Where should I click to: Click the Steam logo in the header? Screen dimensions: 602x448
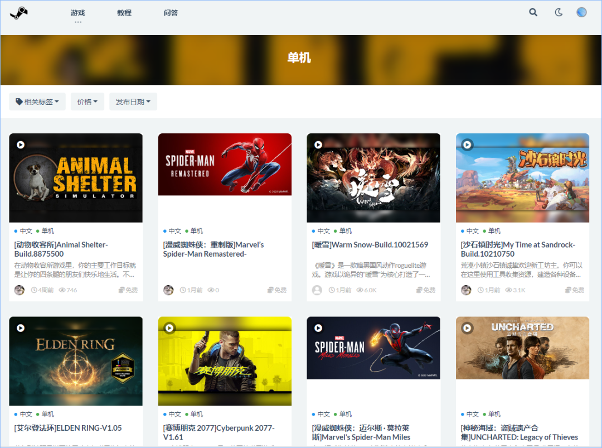[18, 13]
